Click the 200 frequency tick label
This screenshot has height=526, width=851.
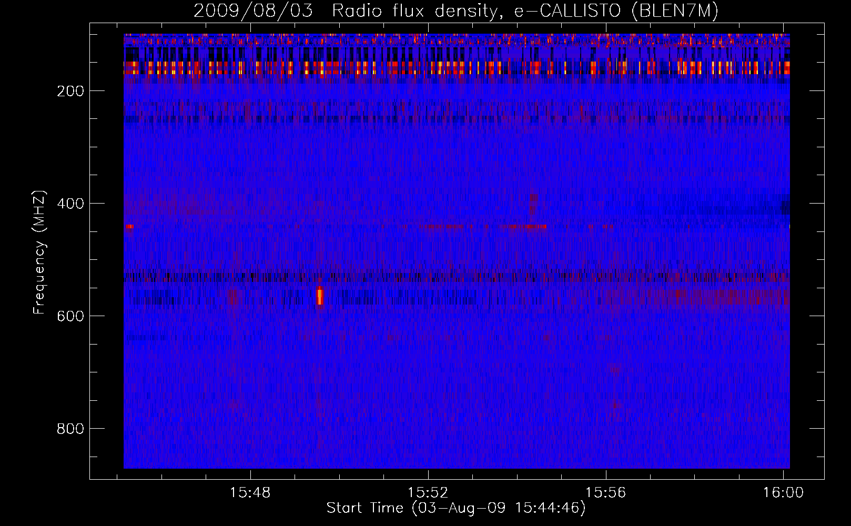coord(70,91)
